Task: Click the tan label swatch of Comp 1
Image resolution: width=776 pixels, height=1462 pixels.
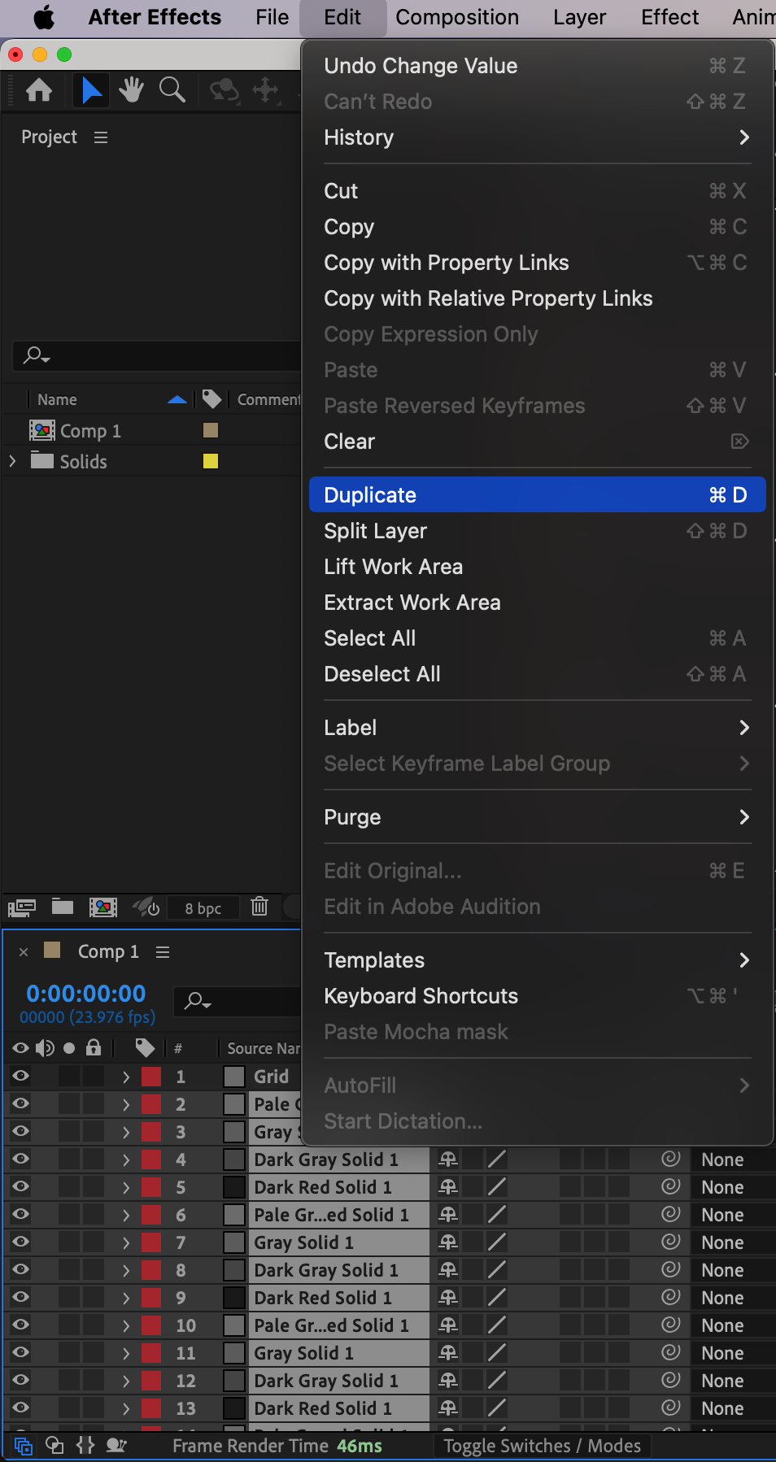Action: click(x=211, y=430)
